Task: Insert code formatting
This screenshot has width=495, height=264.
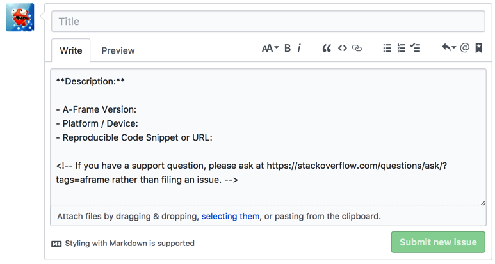Action: [x=342, y=48]
